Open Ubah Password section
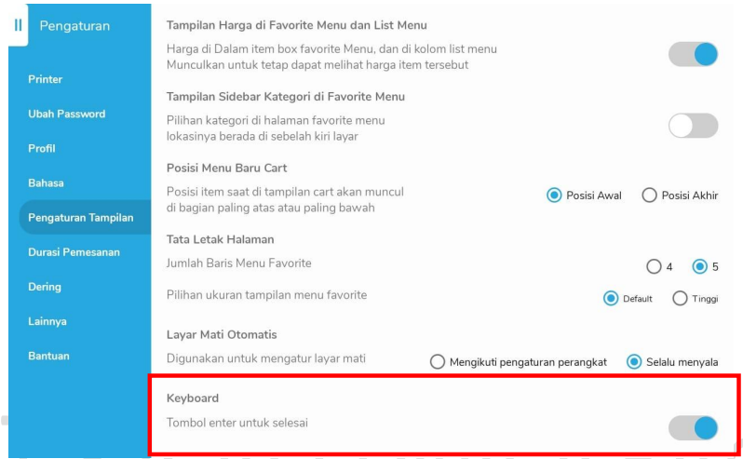The height and width of the screenshot is (459, 743). click(x=72, y=114)
